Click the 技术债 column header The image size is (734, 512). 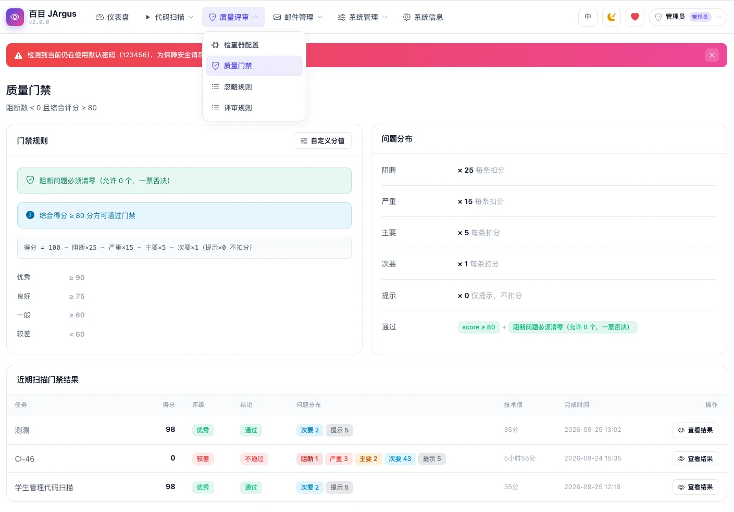click(x=513, y=405)
